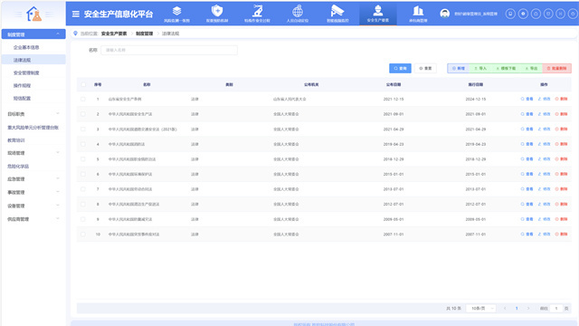
Task: Open 承包商管理 building icon in top navigation
Action: pyautogui.click(x=418, y=11)
